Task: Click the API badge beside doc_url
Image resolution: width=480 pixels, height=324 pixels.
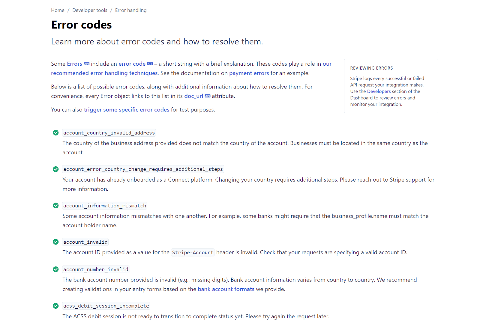Action: coord(207,96)
